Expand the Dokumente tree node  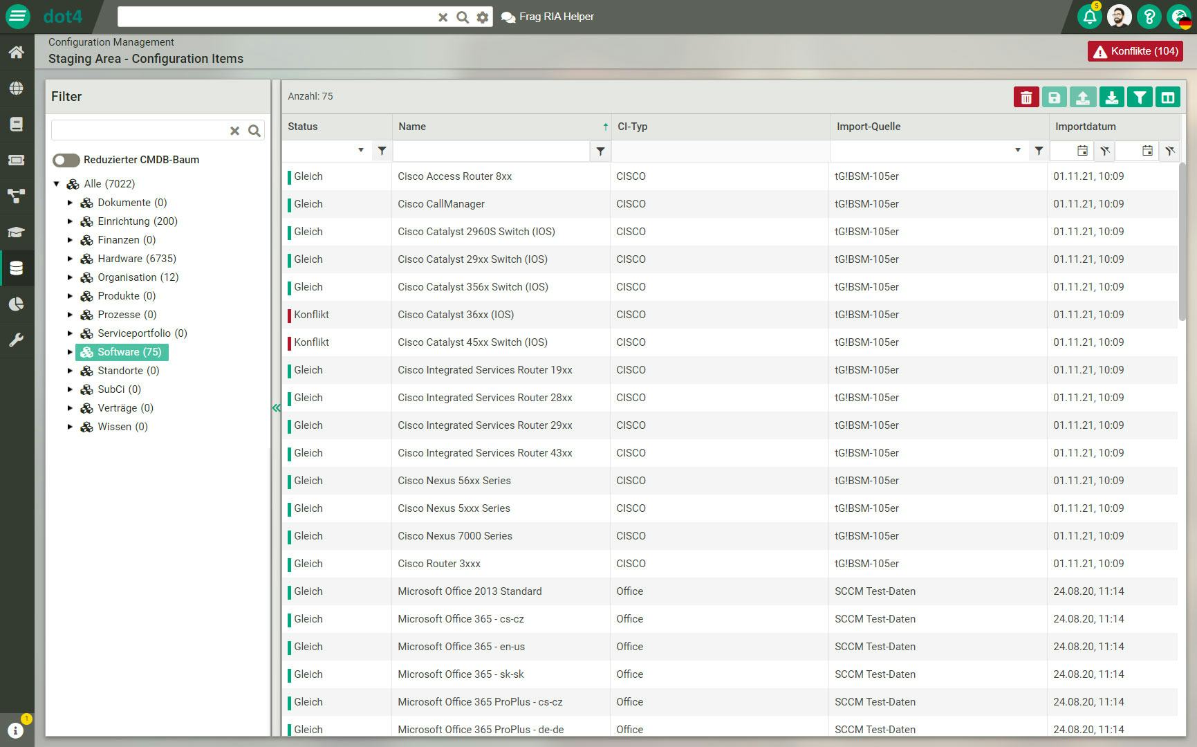pyautogui.click(x=70, y=203)
